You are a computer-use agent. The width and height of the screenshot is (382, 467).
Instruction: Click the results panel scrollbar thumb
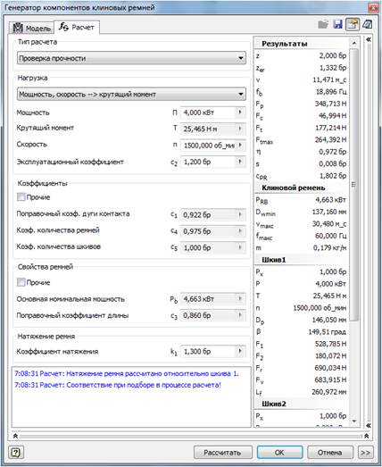[354, 185]
